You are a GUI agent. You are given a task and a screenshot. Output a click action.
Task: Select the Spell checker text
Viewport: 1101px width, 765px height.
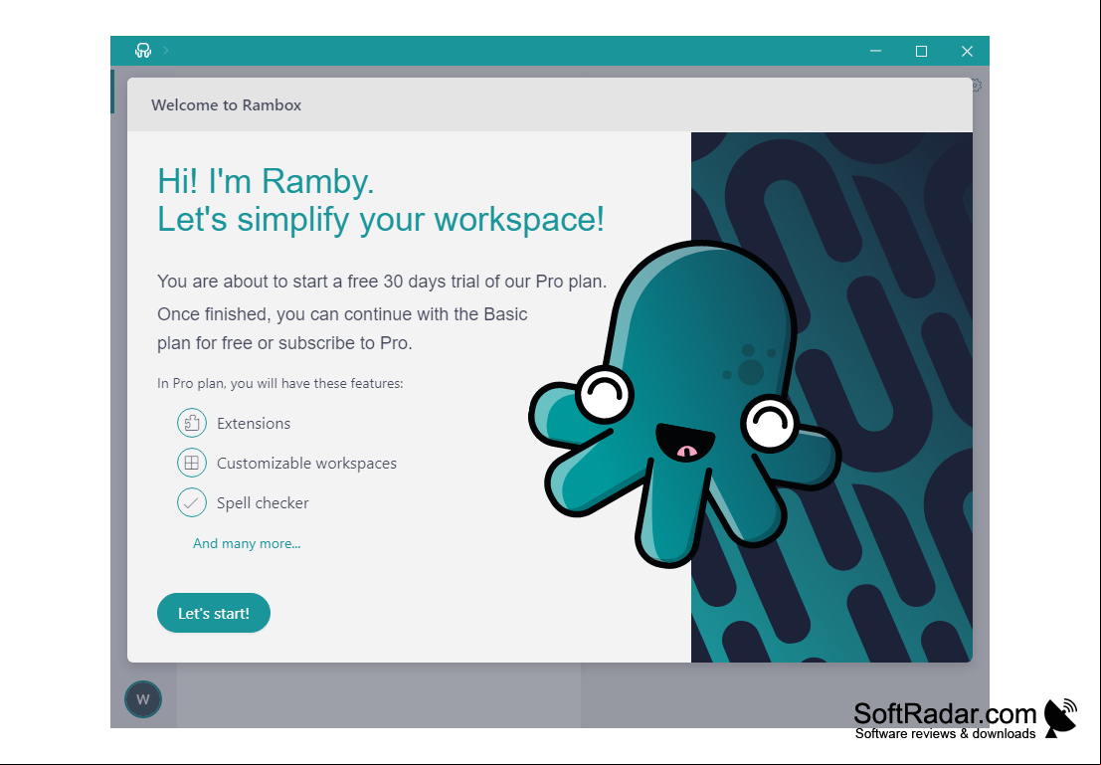click(x=263, y=503)
